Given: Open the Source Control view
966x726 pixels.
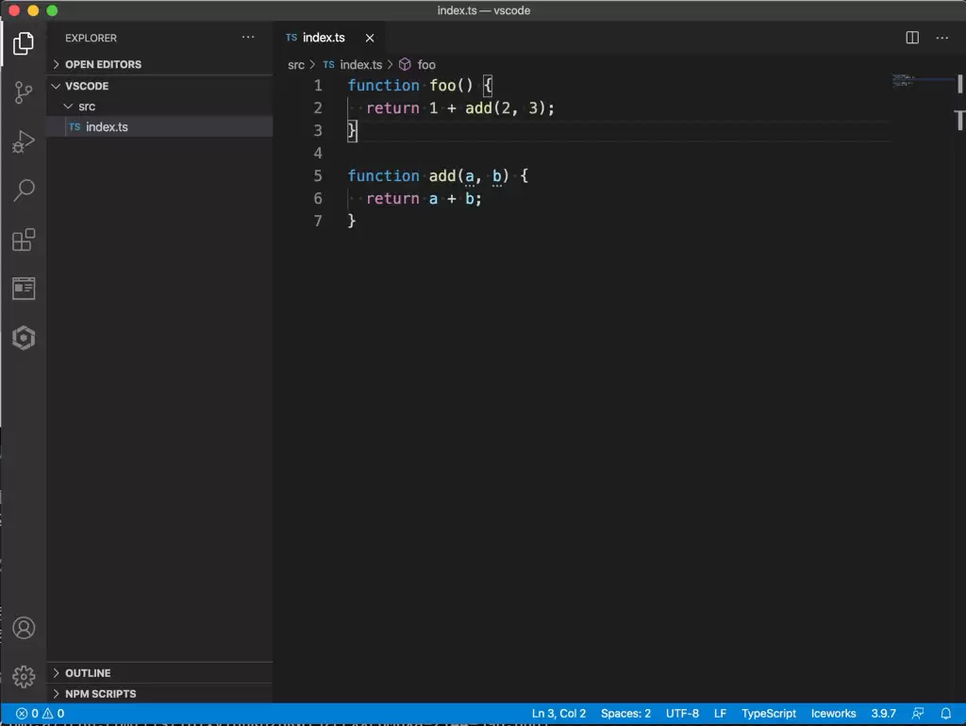Looking at the screenshot, I should (24, 92).
